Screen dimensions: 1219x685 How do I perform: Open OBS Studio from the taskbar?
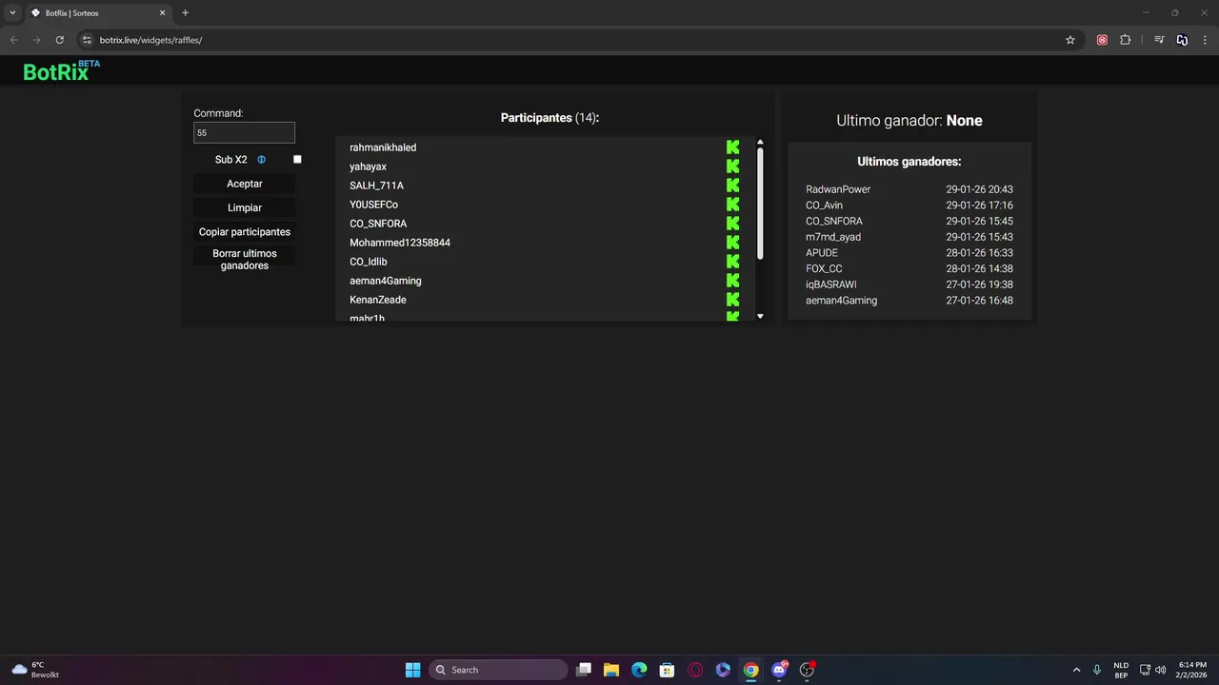(807, 670)
